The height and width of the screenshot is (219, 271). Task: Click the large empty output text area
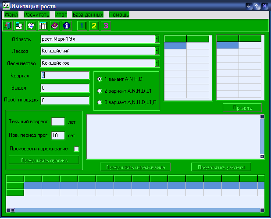tap(173, 136)
